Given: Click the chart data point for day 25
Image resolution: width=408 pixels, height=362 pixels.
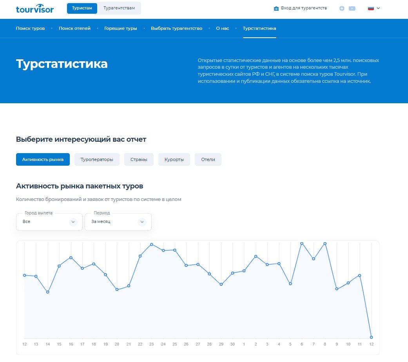Looking at the screenshot, I should pyautogui.click(x=174, y=250).
